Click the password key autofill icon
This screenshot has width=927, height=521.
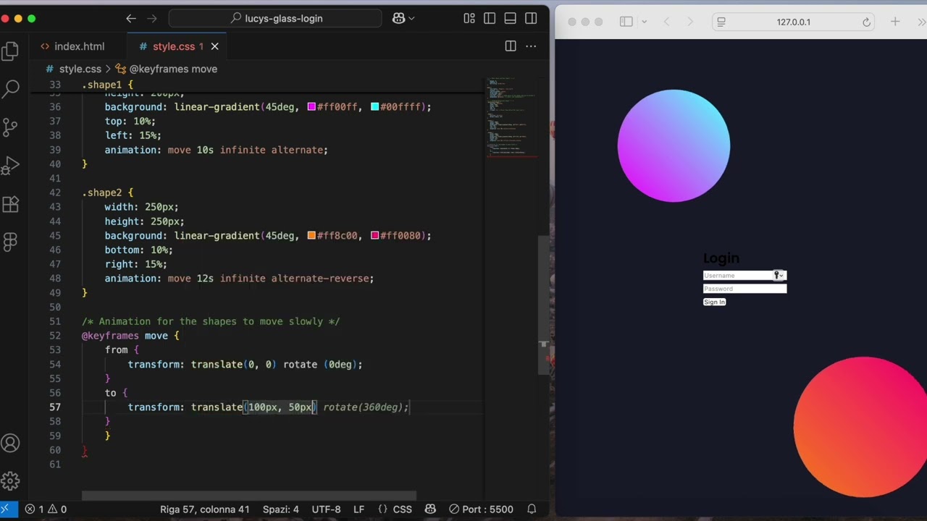click(778, 275)
